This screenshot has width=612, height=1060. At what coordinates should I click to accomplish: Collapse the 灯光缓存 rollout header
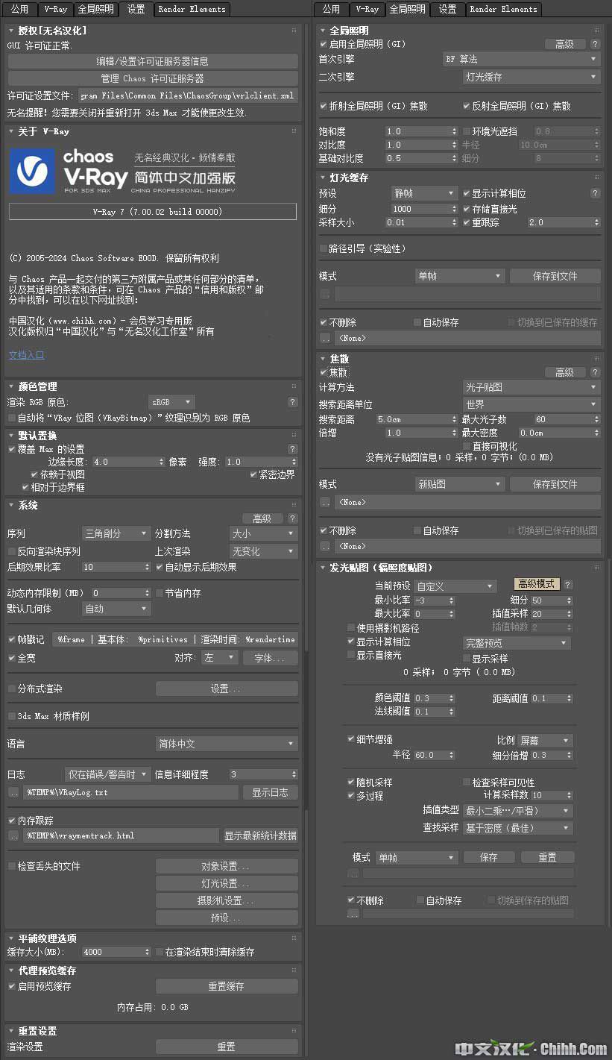point(349,178)
